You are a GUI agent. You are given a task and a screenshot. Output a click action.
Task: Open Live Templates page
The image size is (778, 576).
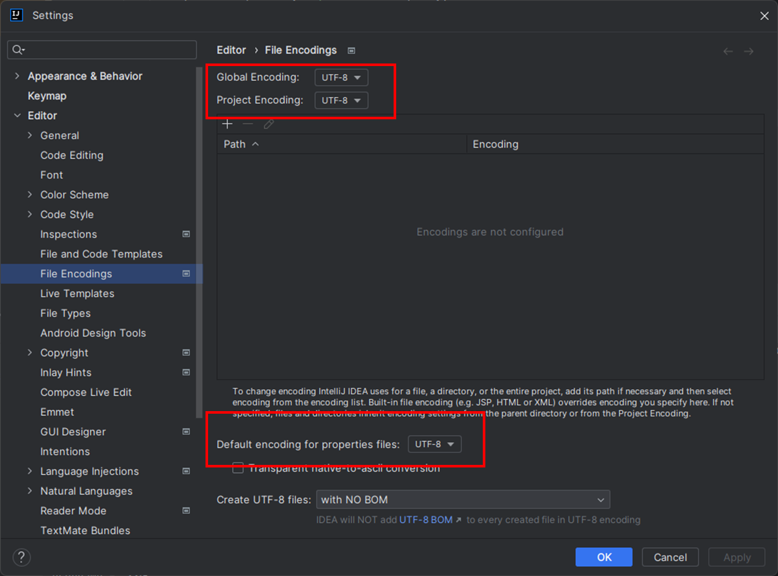pos(77,293)
